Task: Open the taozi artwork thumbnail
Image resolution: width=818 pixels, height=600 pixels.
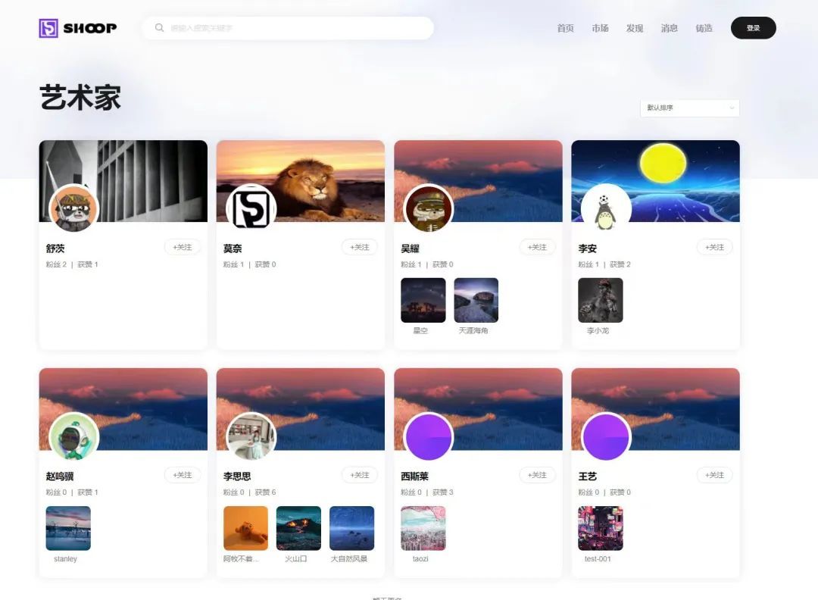Action: [423, 528]
